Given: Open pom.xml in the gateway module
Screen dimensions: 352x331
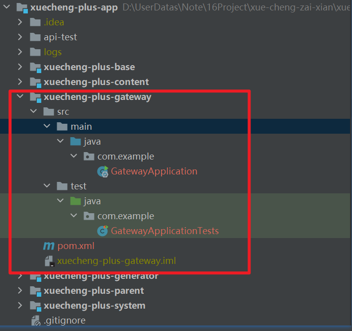Looking at the screenshot, I should pyautogui.click(x=76, y=246).
